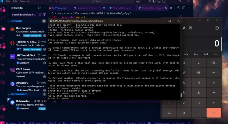Open the Selection menu
Viewport: 228px width, 124px height.
point(25,1)
